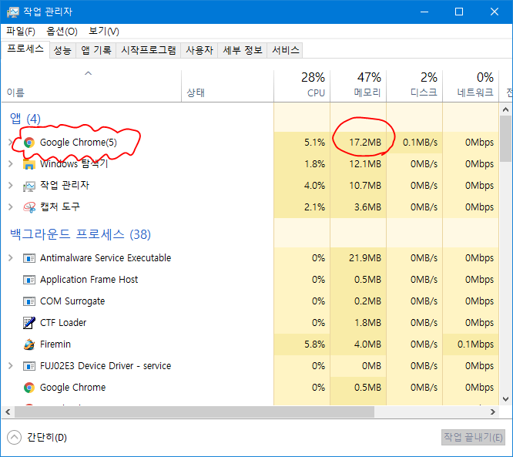
Task: Select the 백그라운드 프로세스 (38) heading
Action: (80, 234)
